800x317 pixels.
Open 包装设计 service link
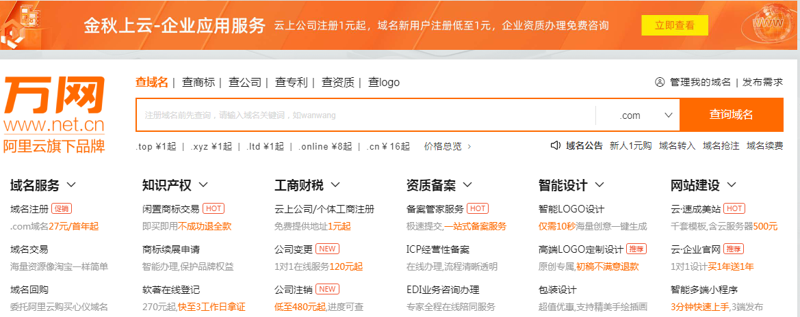[x=557, y=290]
